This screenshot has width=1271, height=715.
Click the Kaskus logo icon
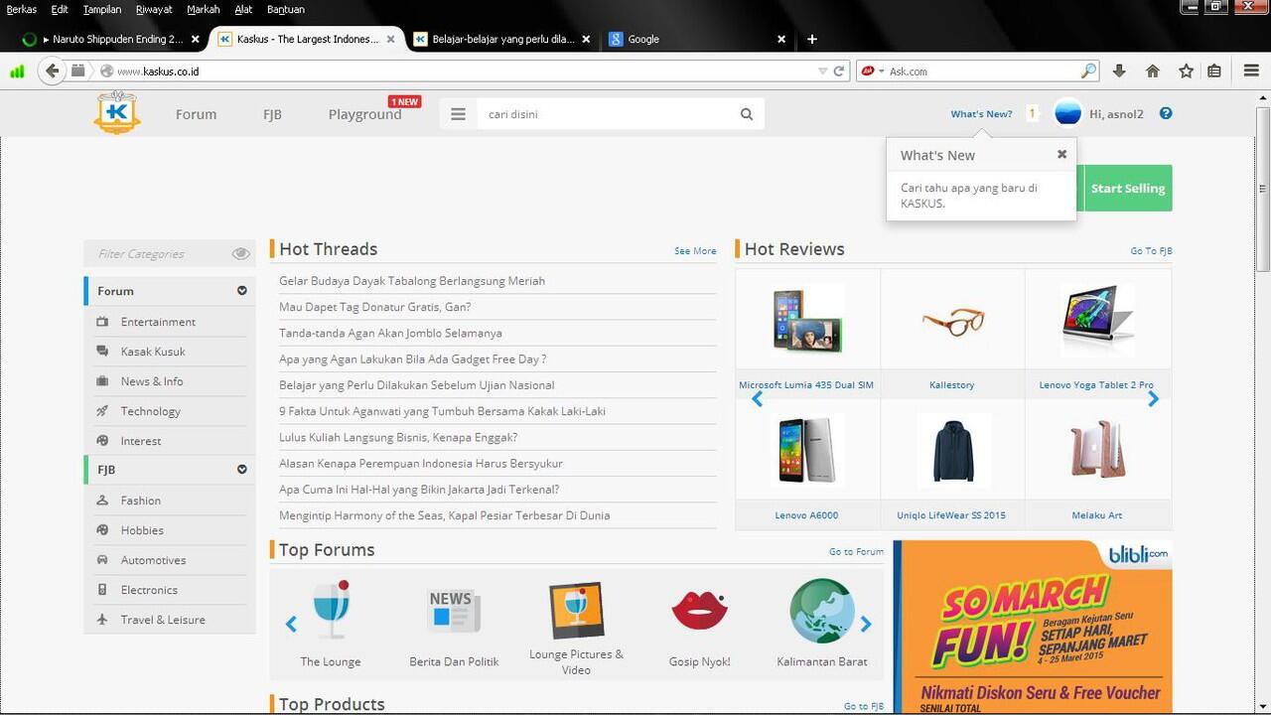[x=117, y=112]
